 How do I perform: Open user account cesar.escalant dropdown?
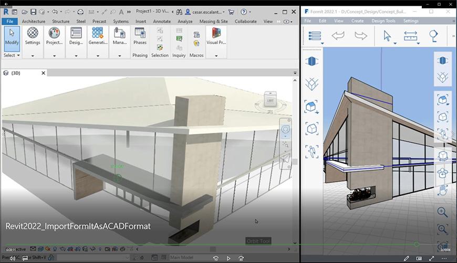205,12
